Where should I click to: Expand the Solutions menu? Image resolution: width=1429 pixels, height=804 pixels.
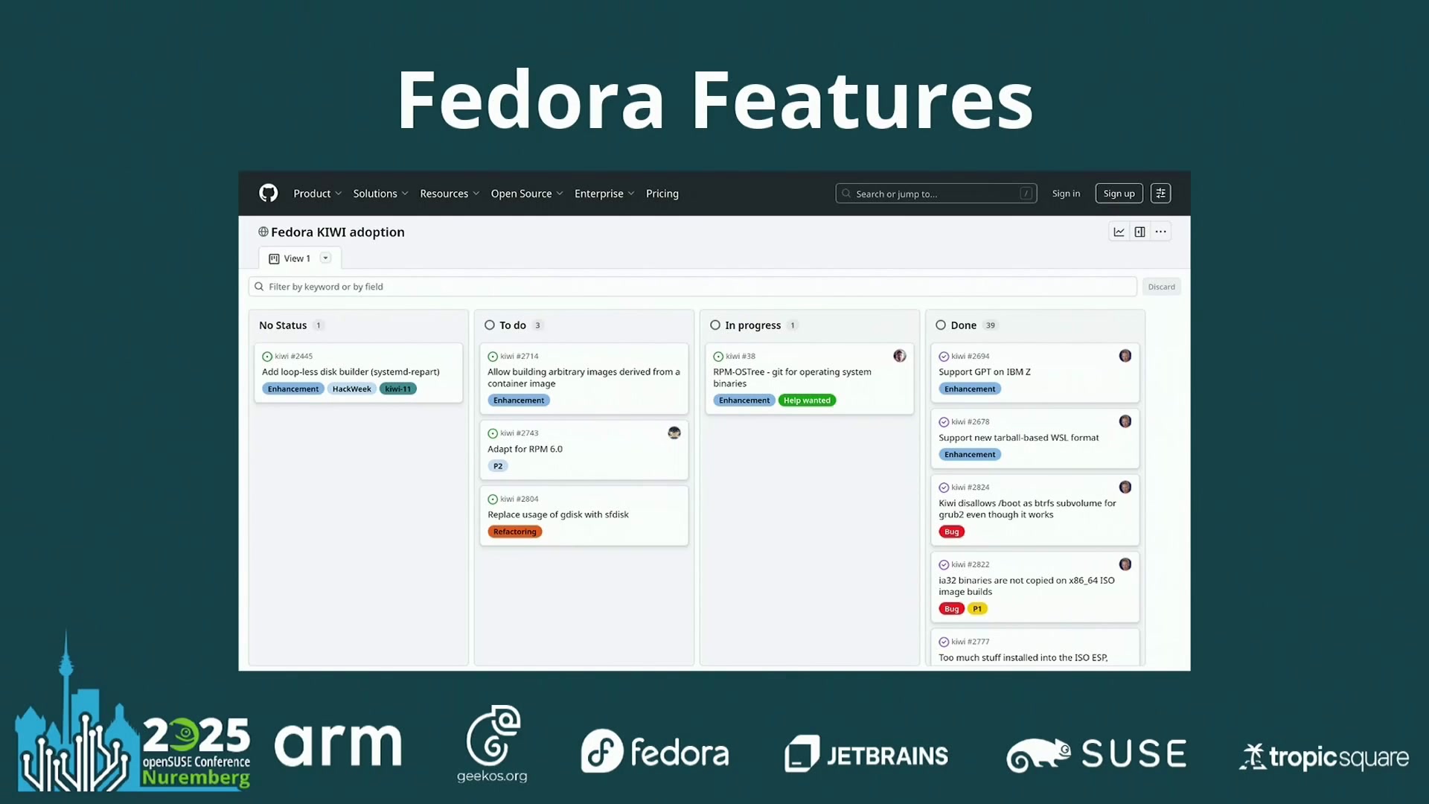pos(380,194)
